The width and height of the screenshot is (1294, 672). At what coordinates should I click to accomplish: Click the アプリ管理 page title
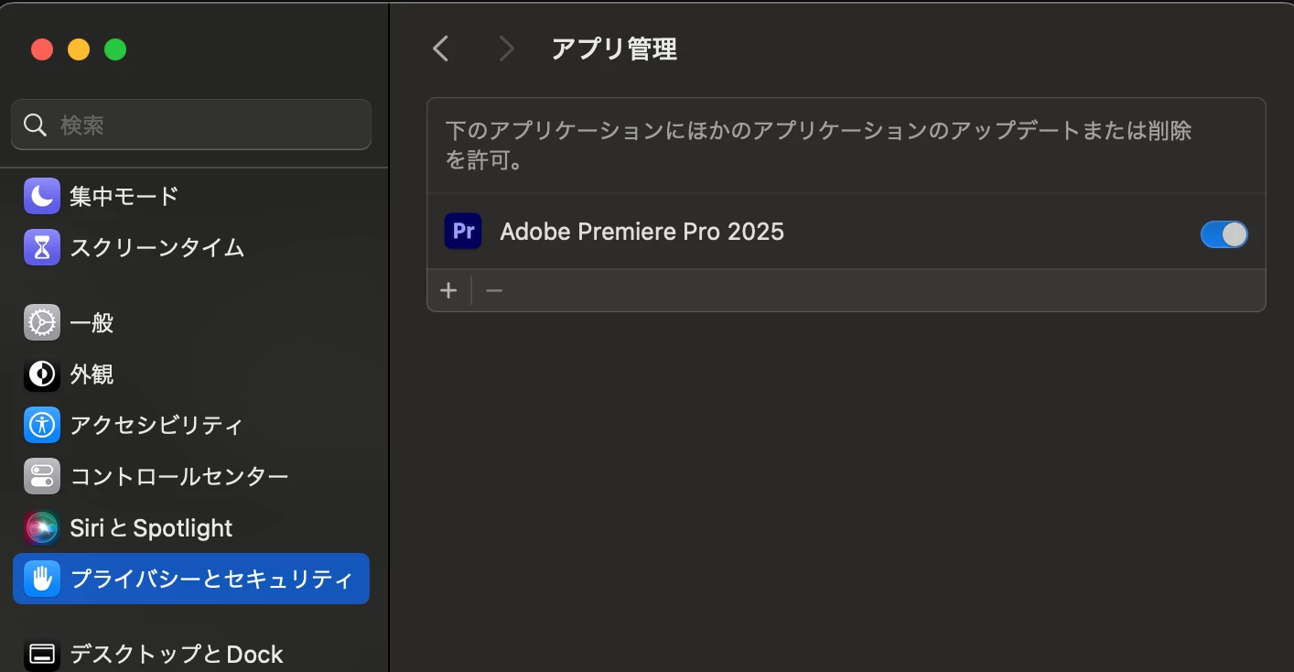pyautogui.click(x=614, y=49)
